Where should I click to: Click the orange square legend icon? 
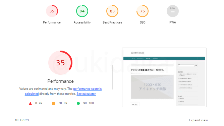53,103
